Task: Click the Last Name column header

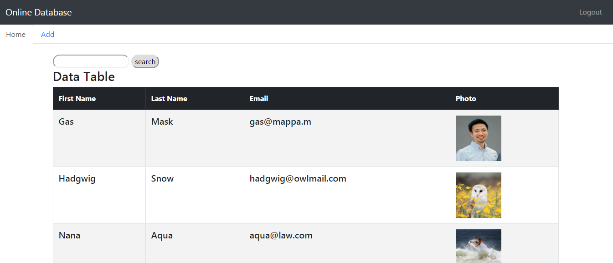Action: click(169, 99)
